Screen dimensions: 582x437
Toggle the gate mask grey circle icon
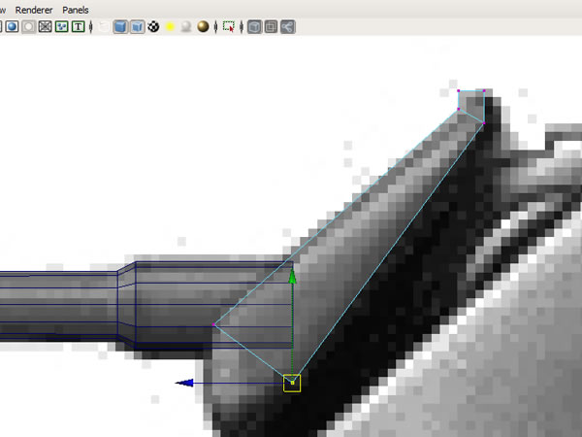tap(28, 27)
